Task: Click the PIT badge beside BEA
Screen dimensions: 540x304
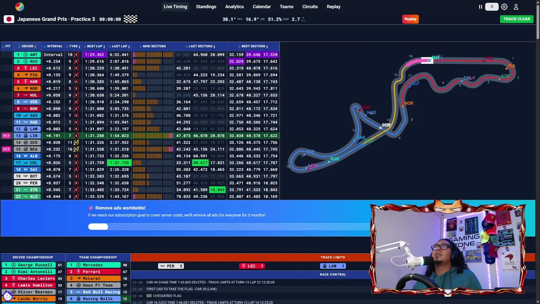Action: [x=6, y=149]
